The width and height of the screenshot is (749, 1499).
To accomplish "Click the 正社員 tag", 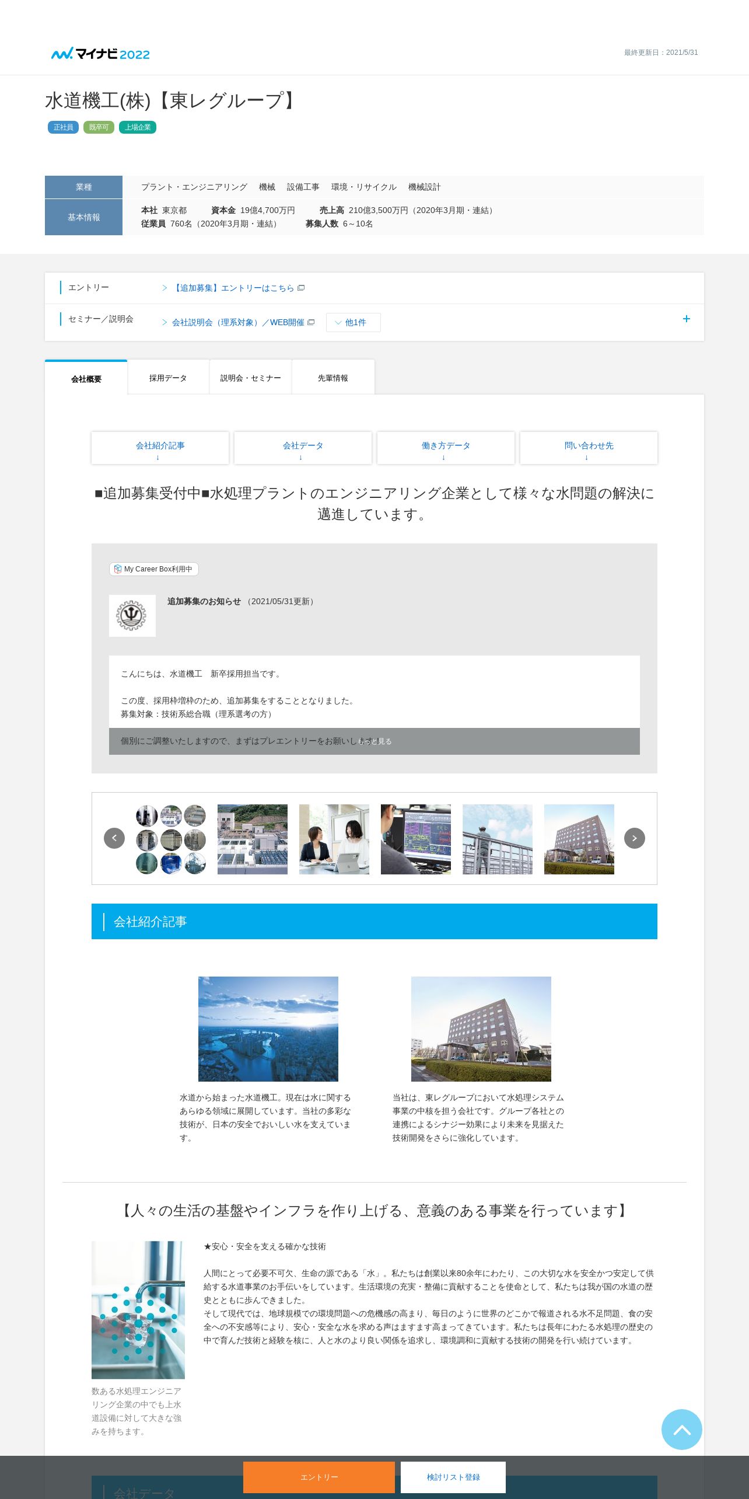I will click(x=63, y=127).
